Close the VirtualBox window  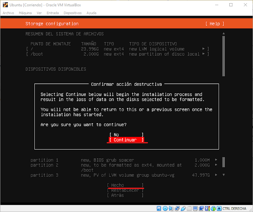(x=245, y=5)
